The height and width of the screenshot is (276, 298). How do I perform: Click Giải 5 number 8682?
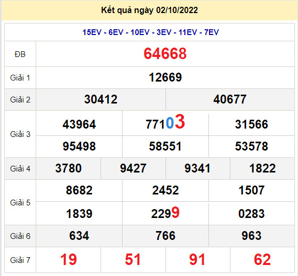pyautogui.click(x=79, y=190)
